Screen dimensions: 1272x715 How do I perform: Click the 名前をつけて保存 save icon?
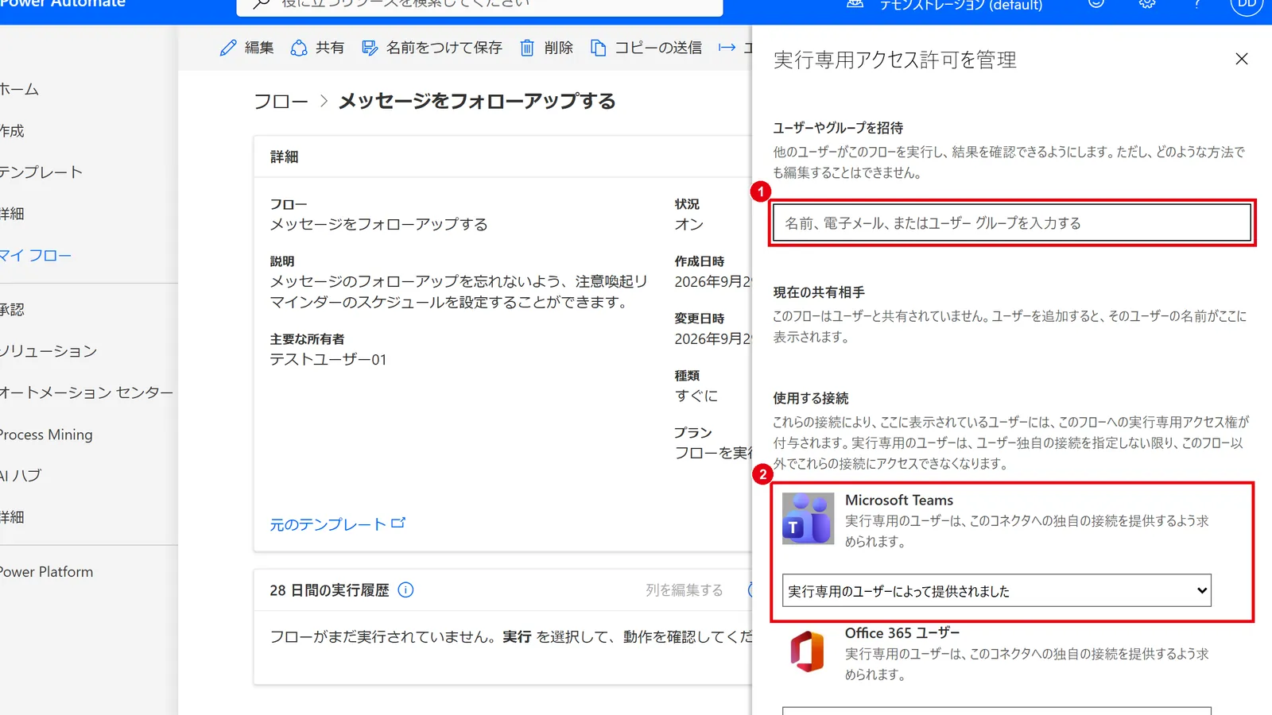370,48
